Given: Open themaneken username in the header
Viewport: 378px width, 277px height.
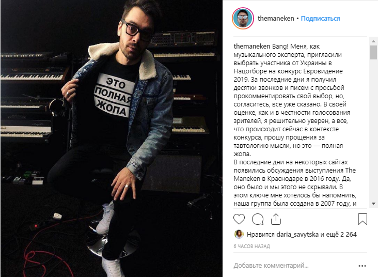Looking at the screenshot, I should click(x=276, y=18).
